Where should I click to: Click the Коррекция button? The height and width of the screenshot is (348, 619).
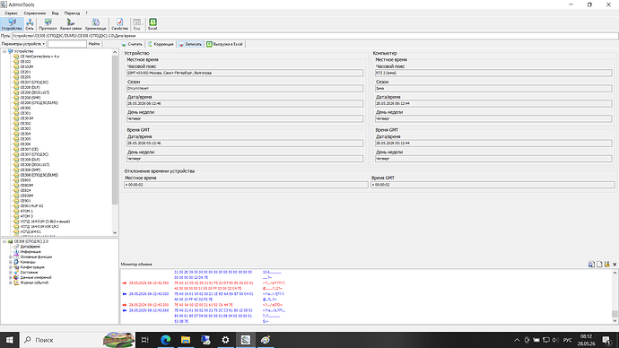pos(161,44)
